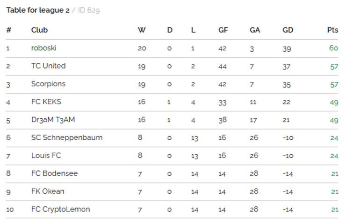This screenshot has width=346, height=219.
Task: Select the GF column header
Action: pyautogui.click(x=223, y=30)
